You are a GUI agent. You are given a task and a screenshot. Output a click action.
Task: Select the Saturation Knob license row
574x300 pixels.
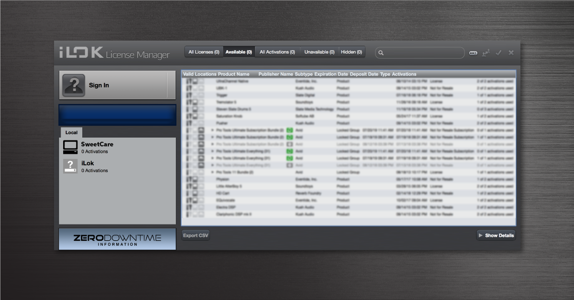pyautogui.click(x=348, y=116)
